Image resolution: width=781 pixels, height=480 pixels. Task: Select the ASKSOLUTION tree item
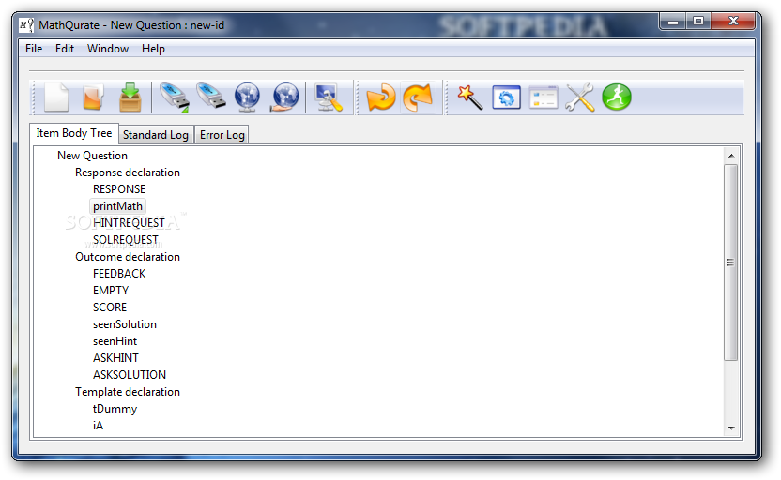[x=130, y=376]
